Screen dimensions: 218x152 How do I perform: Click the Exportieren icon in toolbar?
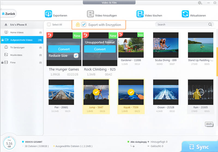(49, 14)
